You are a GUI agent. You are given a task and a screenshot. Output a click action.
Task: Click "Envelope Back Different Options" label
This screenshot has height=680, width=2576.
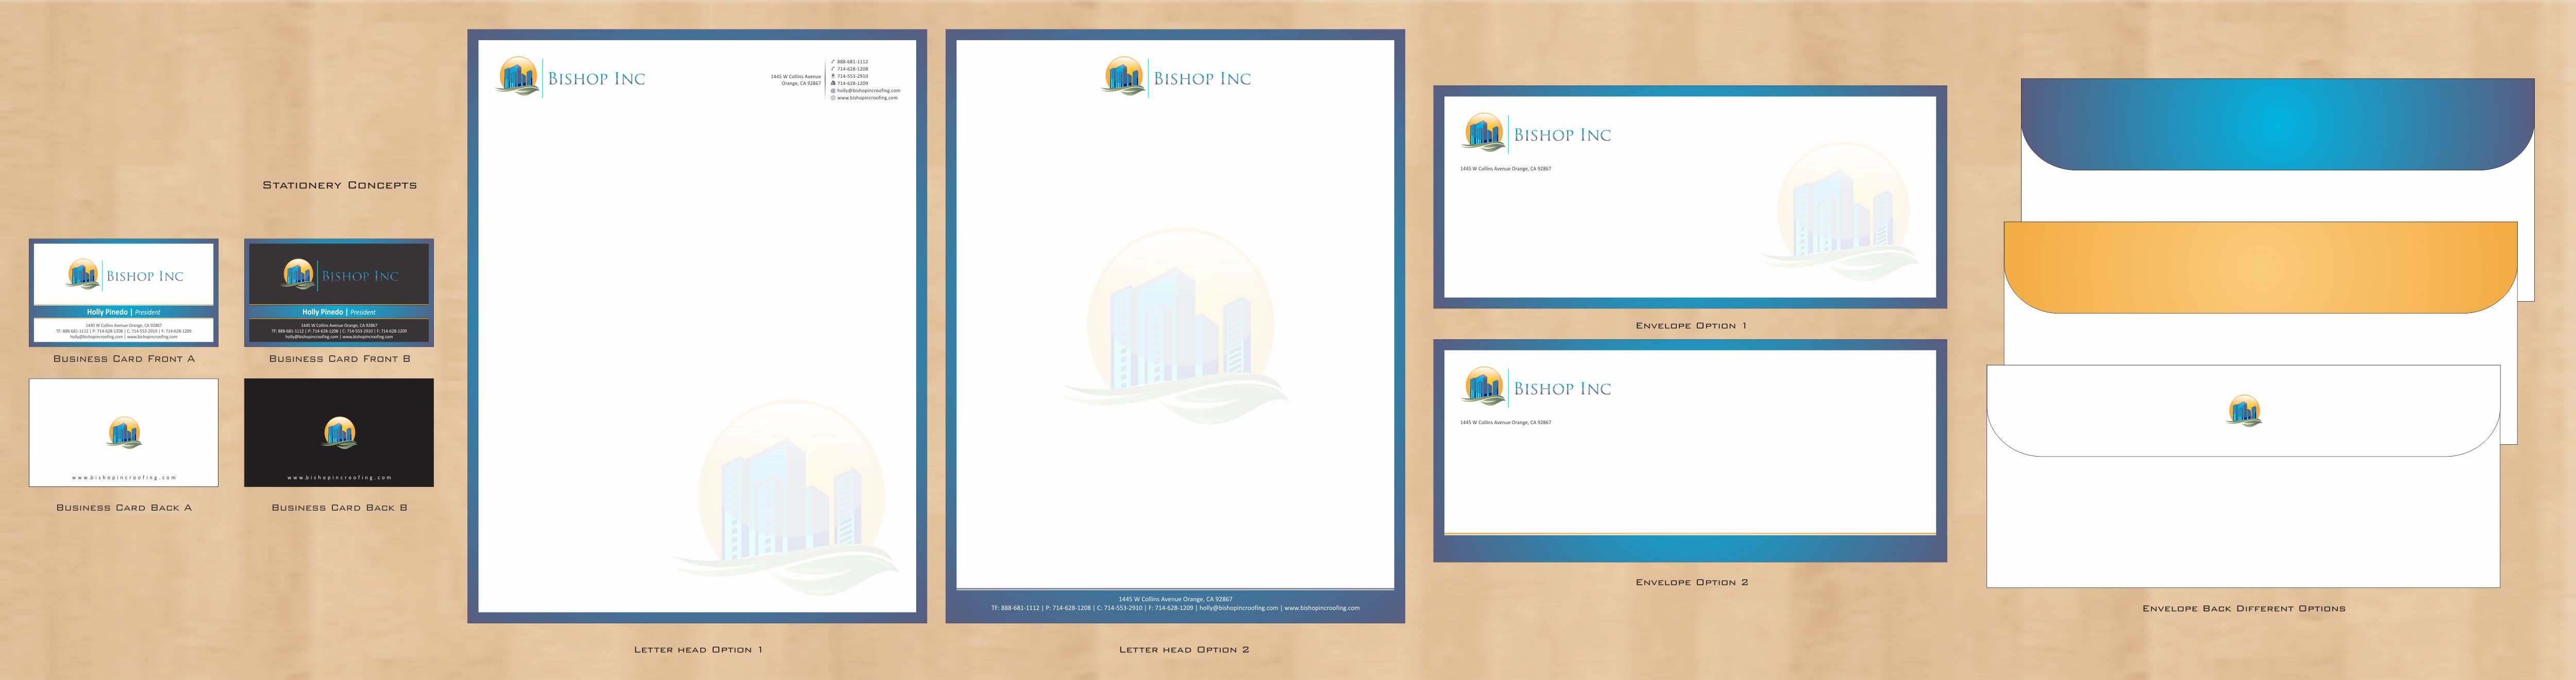[x=2243, y=608]
